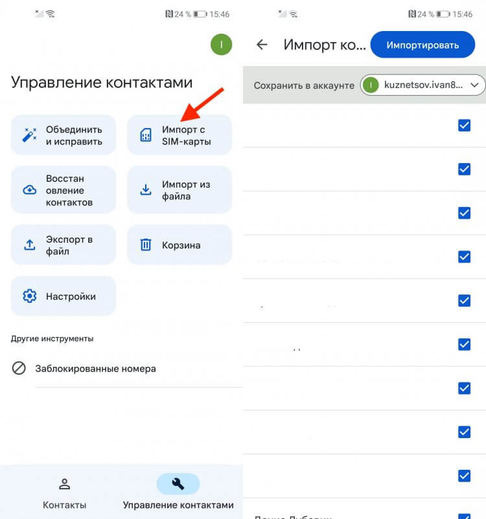
Task: Open the gear Настройки icon
Action: [30, 296]
